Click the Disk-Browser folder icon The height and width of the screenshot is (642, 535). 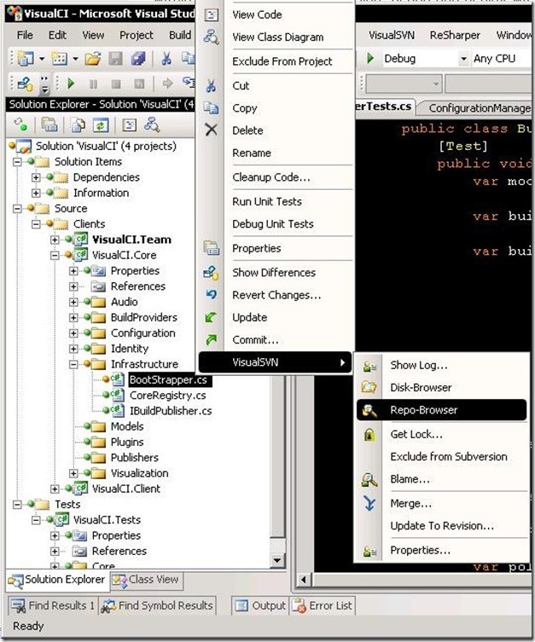[369, 387]
